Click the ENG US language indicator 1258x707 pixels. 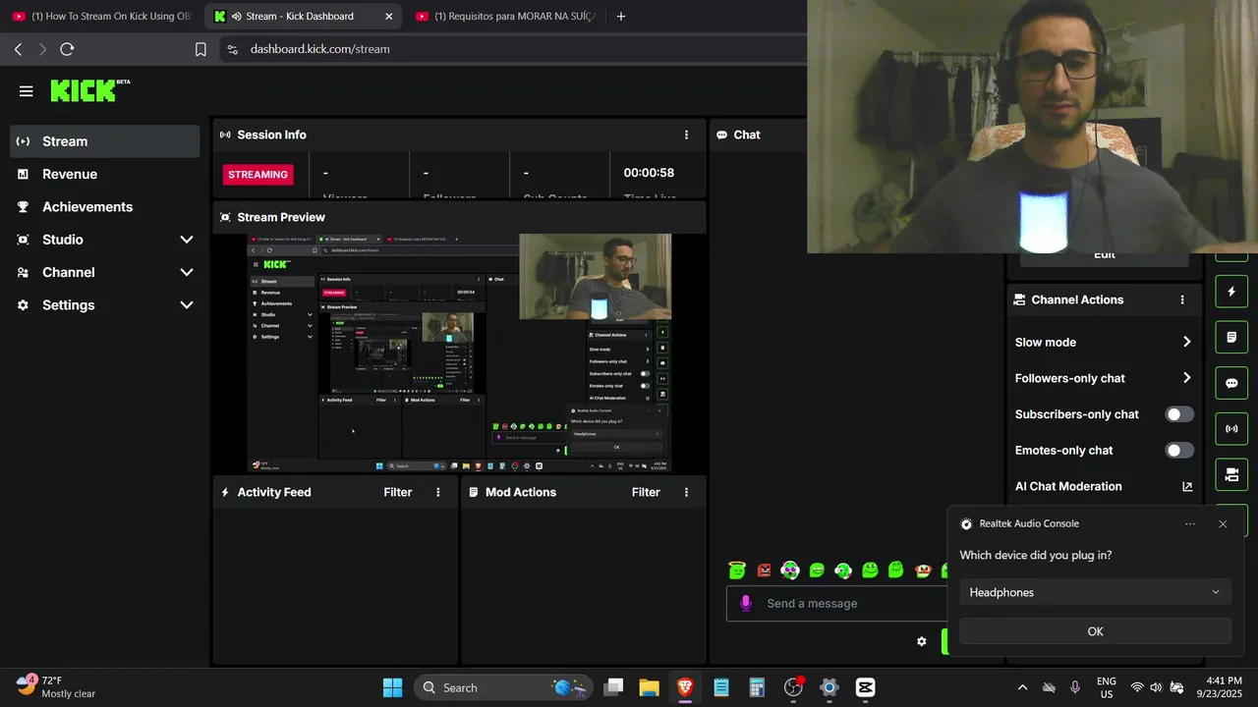click(1106, 687)
